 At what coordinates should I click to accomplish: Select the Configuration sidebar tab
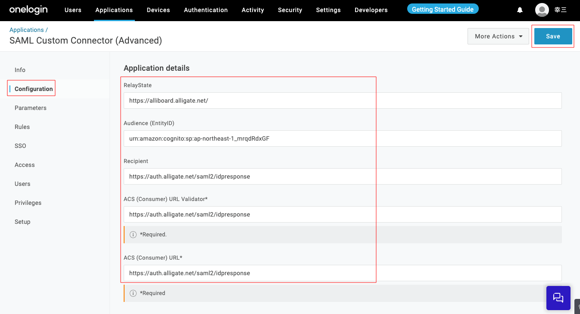point(34,89)
